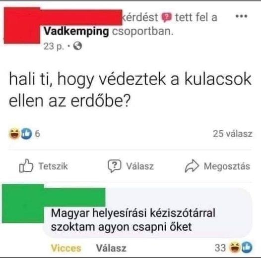Click the Megosztás share button label
The height and width of the screenshot is (258, 261).
pos(227,166)
